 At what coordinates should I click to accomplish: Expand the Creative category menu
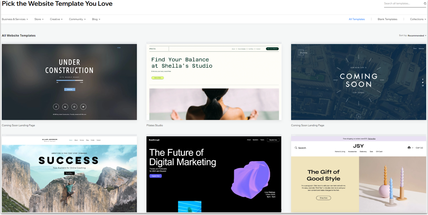point(56,19)
